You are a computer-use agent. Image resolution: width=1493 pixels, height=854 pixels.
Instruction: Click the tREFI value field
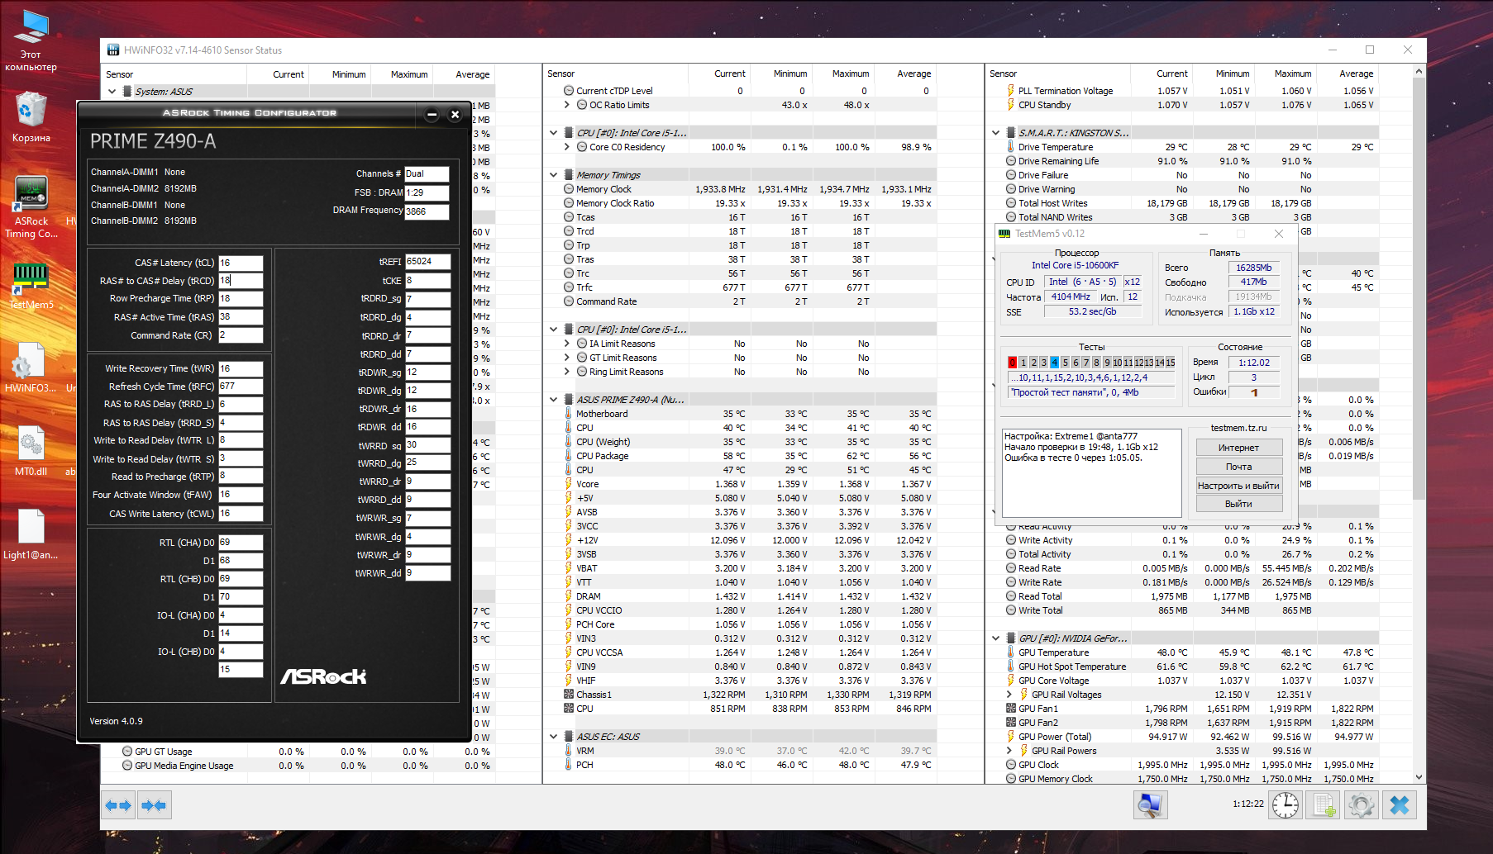pos(427,262)
